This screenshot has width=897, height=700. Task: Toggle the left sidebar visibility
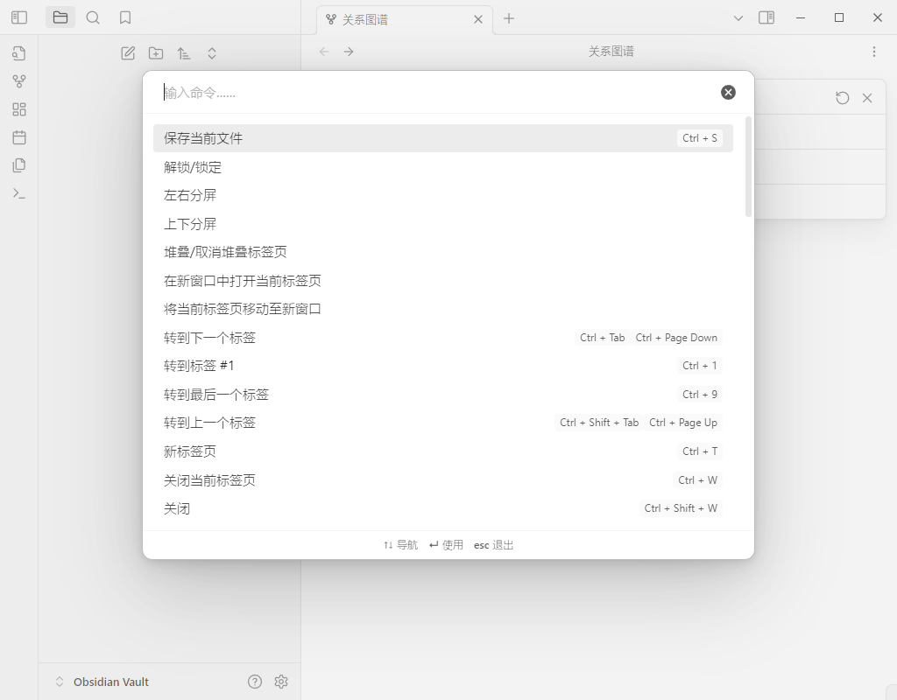tap(19, 17)
